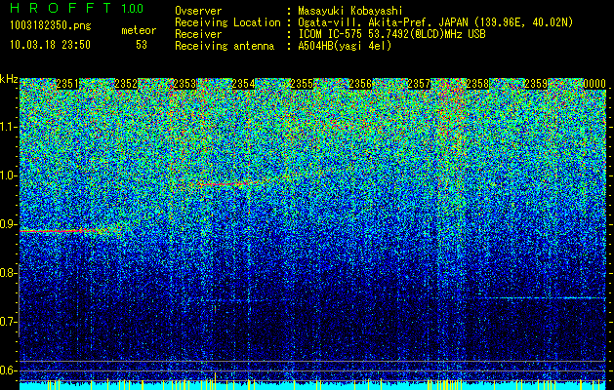Click the 1.1 kHz axis label
This screenshot has height=390, width=614.
point(8,127)
